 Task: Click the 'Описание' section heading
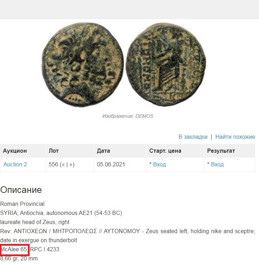pos(21,190)
